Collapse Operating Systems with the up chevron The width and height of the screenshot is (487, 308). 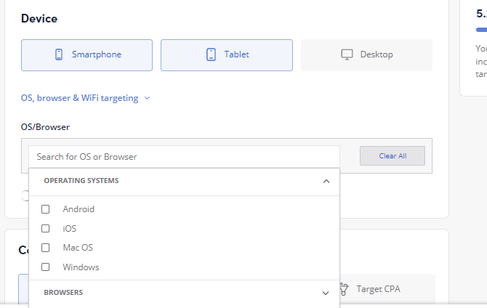326,181
